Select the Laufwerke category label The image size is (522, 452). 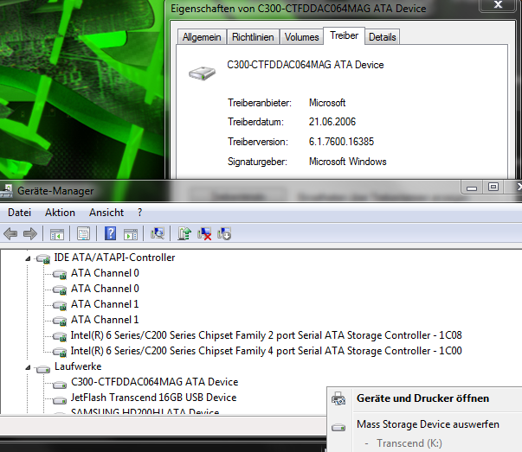(x=78, y=366)
